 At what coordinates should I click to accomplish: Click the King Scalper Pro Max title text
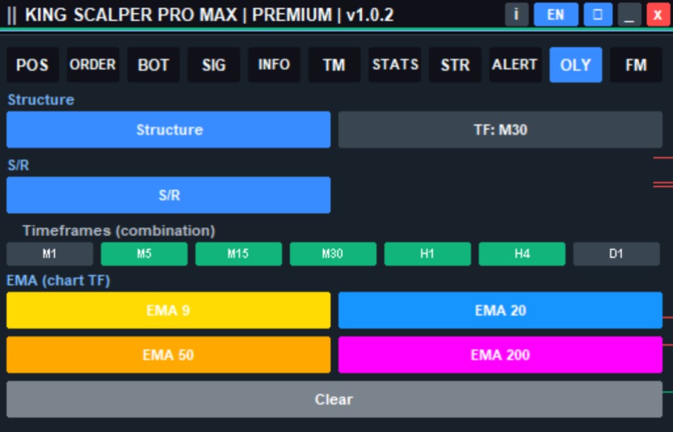point(210,15)
